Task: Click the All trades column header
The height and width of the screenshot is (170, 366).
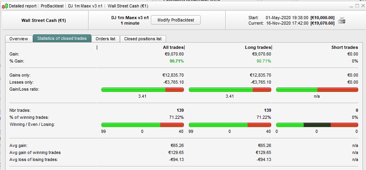Action: [173, 47]
